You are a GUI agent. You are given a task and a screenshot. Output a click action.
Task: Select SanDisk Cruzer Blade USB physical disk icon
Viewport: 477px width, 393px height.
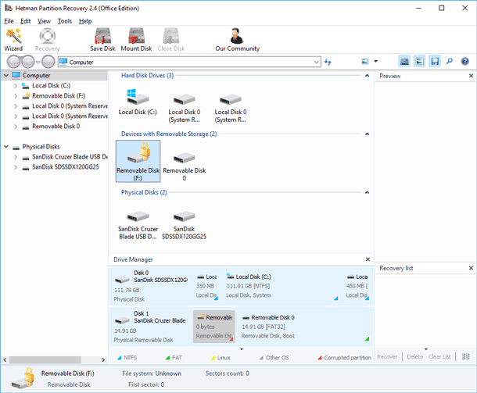pos(138,225)
